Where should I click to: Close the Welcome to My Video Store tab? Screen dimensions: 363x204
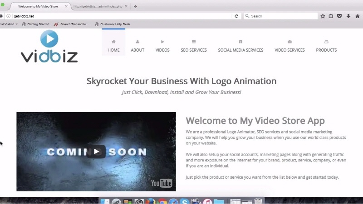pyautogui.click(x=66, y=6)
